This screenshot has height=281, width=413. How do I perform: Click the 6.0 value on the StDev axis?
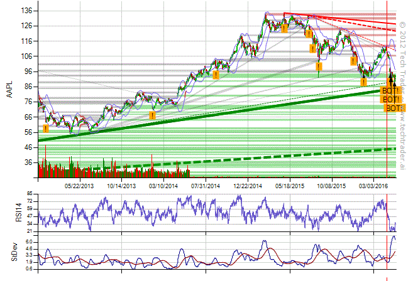click(x=29, y=242)
